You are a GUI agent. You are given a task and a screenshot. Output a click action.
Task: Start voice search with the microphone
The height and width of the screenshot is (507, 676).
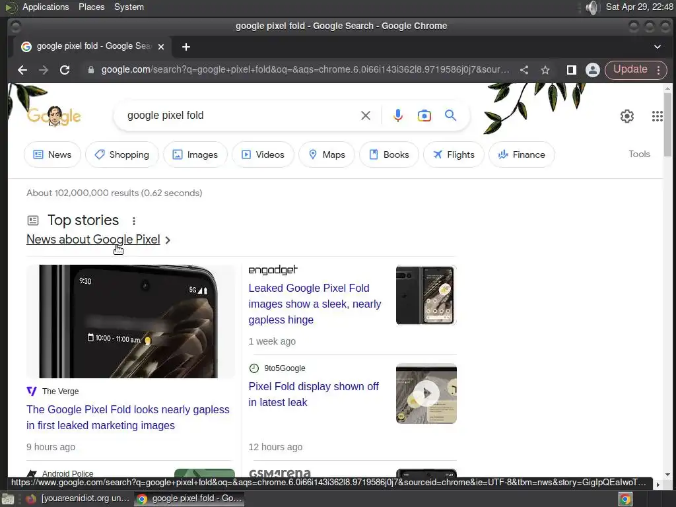pos(398,116)
